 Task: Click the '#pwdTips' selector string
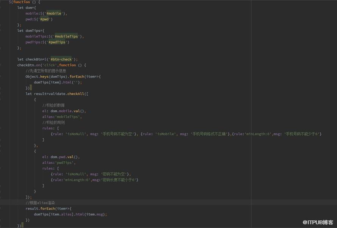click(x=57, y=42)
